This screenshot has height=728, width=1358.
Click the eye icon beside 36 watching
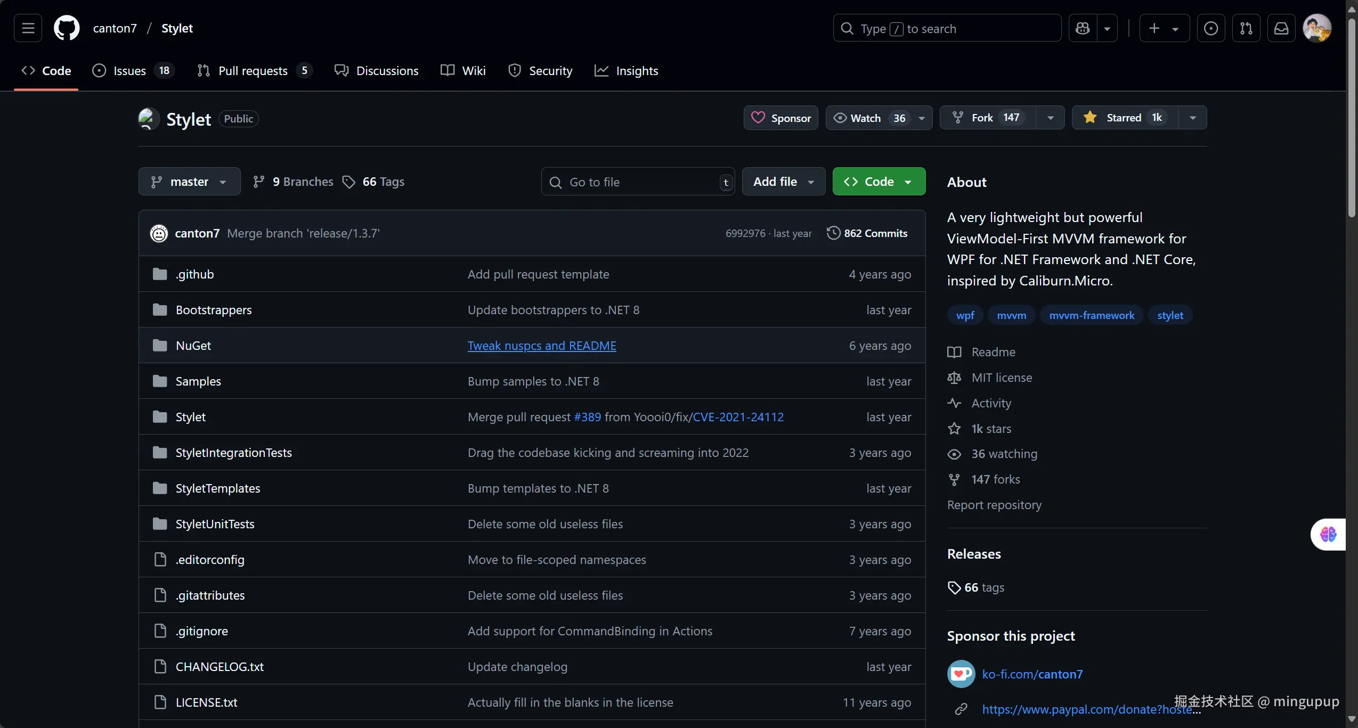pos(954,454)
